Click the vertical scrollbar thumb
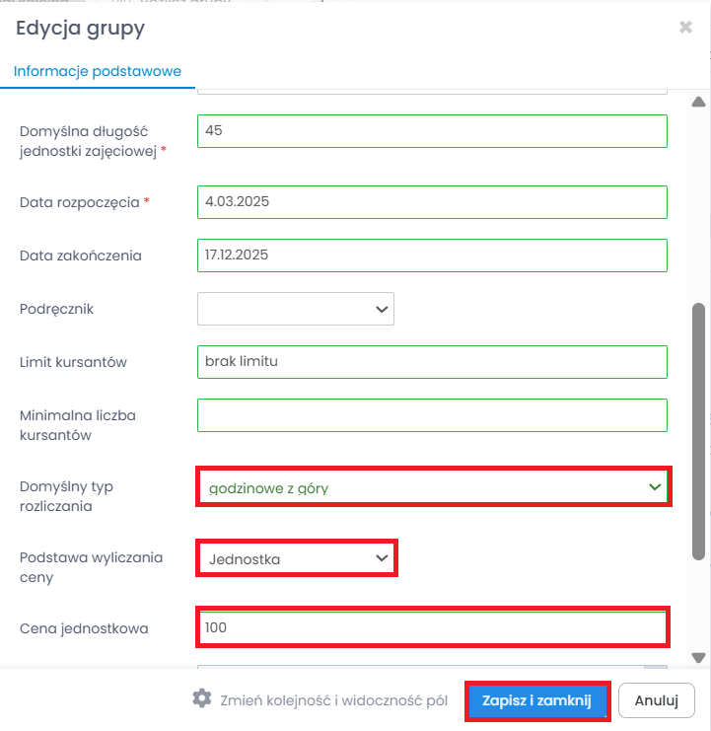Screen dimensions: 711x731 698,429
